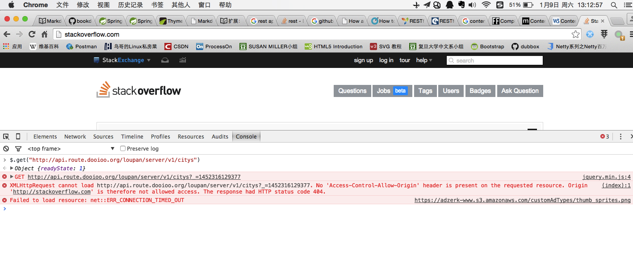The width and height of the screenshot is (633, 257).
Task: Switch to the github browser tab
Action: tap(322, 21)
